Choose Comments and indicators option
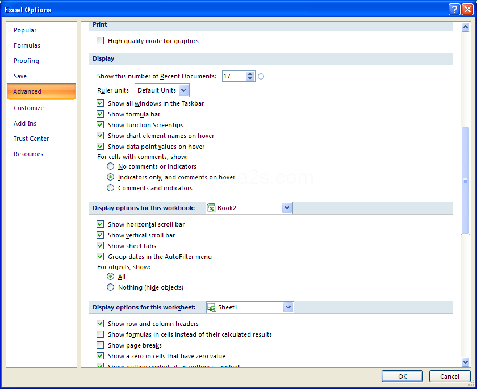 (110, 188)
